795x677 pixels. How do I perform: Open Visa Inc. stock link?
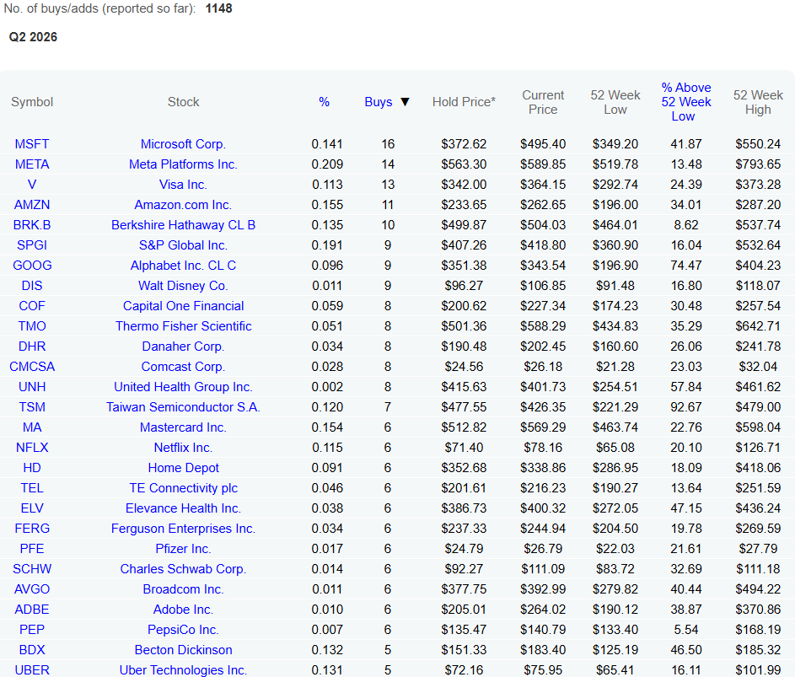click(183, 185)
